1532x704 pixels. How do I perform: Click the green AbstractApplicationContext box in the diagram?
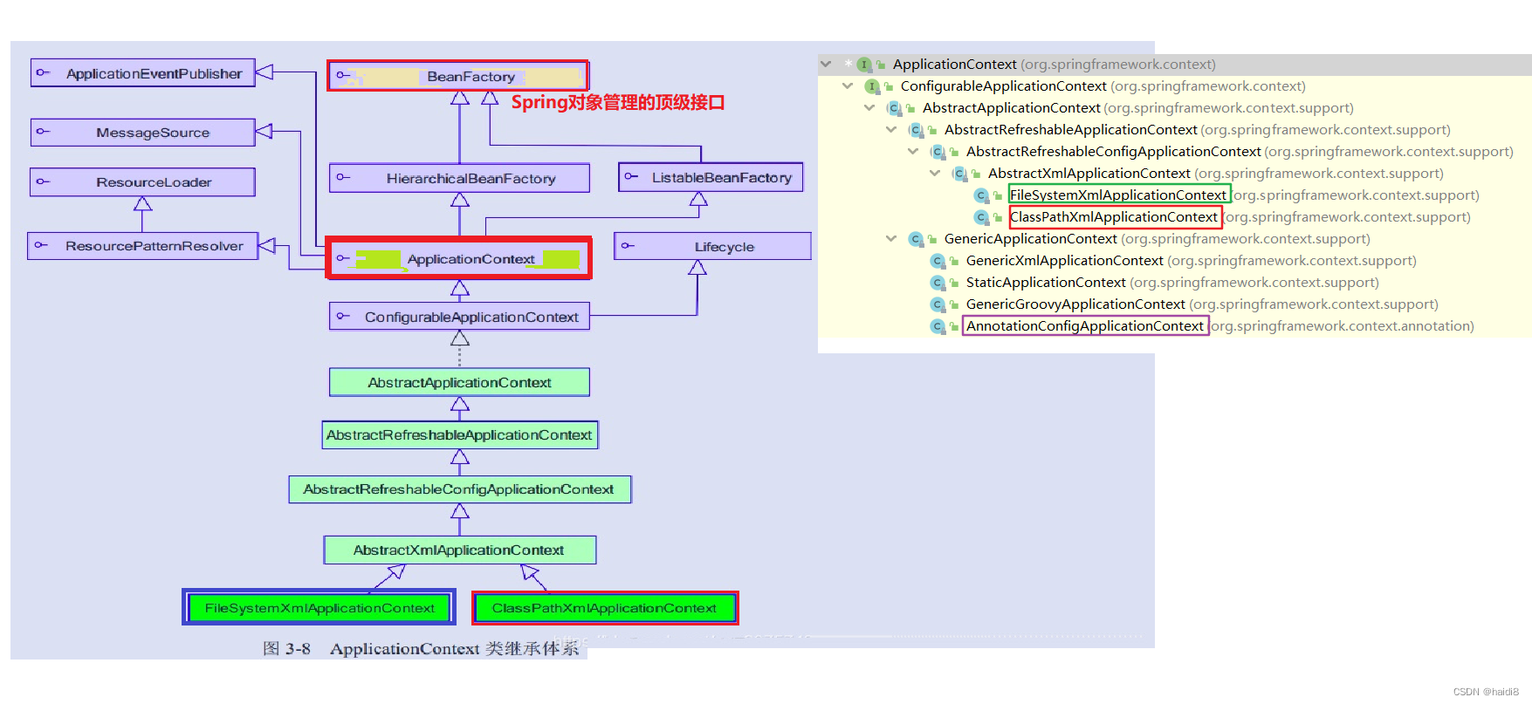click(459, 382)
